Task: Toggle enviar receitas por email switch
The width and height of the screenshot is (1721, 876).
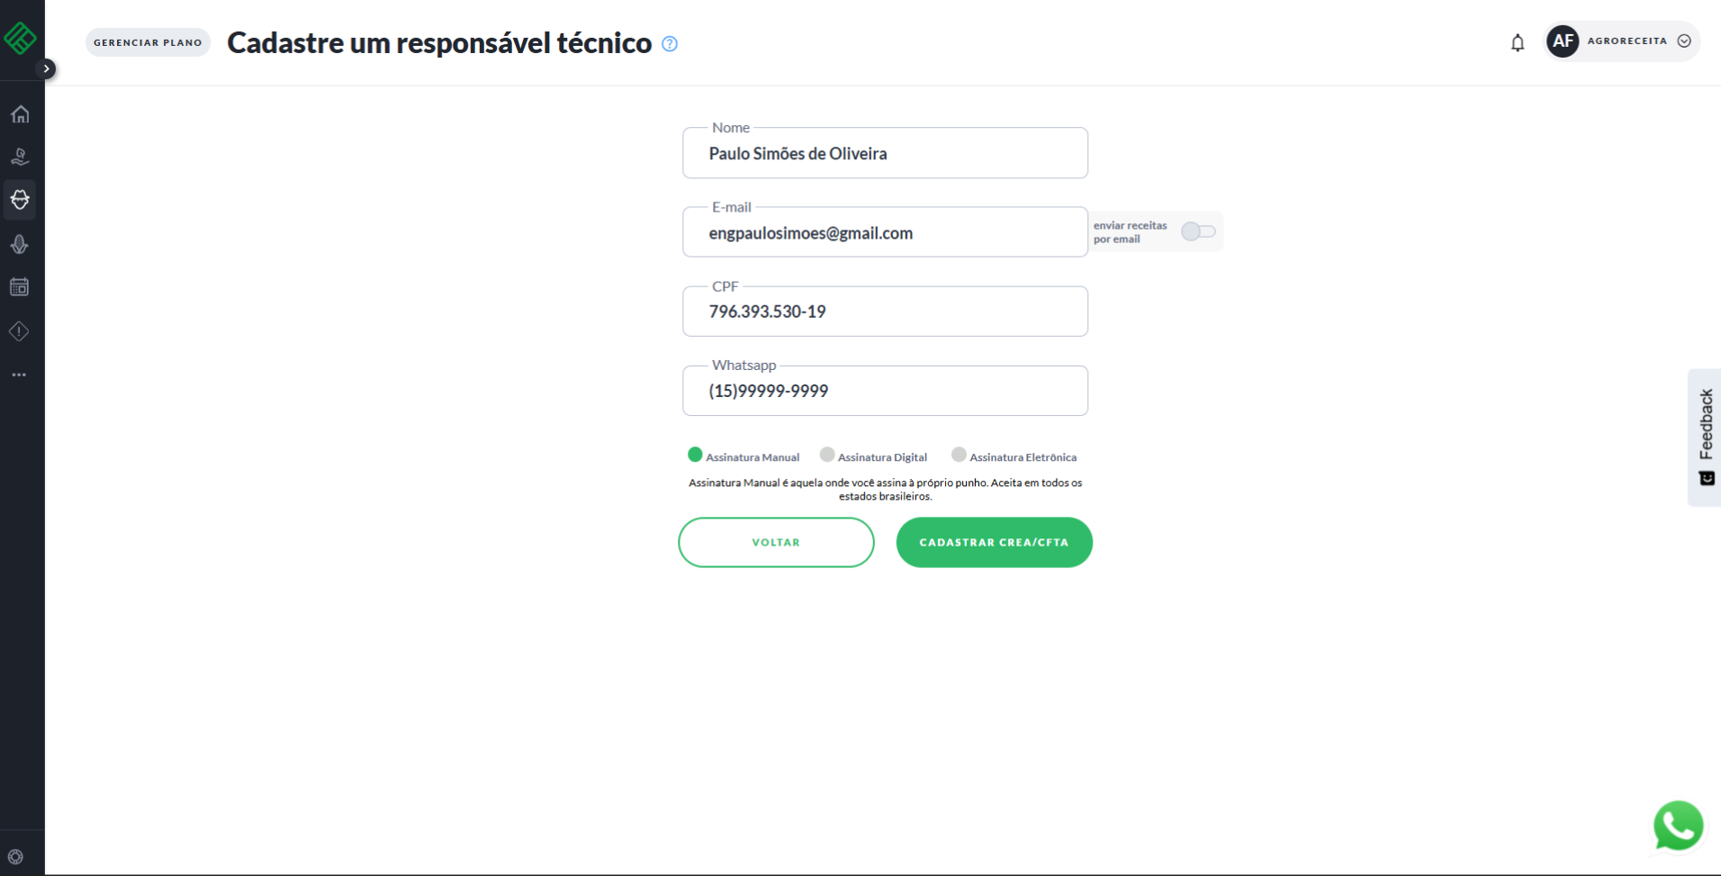Action: point(1198,232)
